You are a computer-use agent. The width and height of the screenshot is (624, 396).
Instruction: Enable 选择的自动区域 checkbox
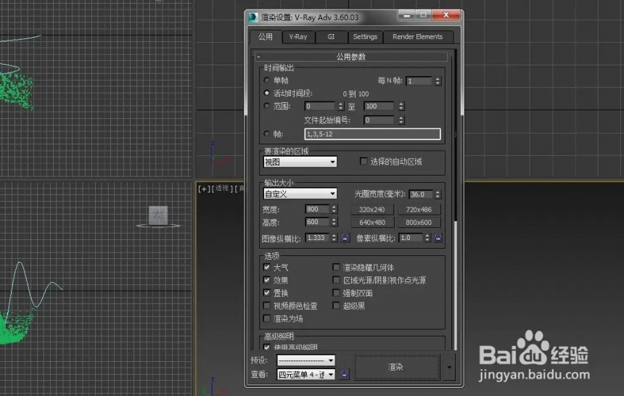[x=364, y=161]
